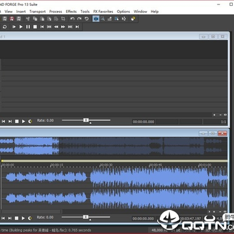Click the highlighted overview waveform in lower window
The width and height of the screenshot is (234, 234).
coord(29,146)
